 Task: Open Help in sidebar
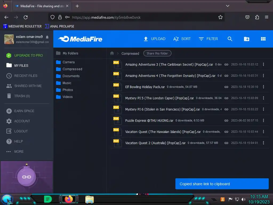point(15,141)
